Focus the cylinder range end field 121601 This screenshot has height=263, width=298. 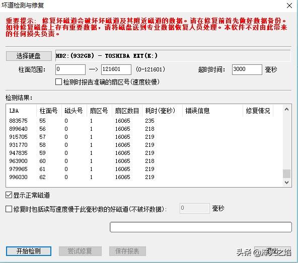(x=116, y=69)
